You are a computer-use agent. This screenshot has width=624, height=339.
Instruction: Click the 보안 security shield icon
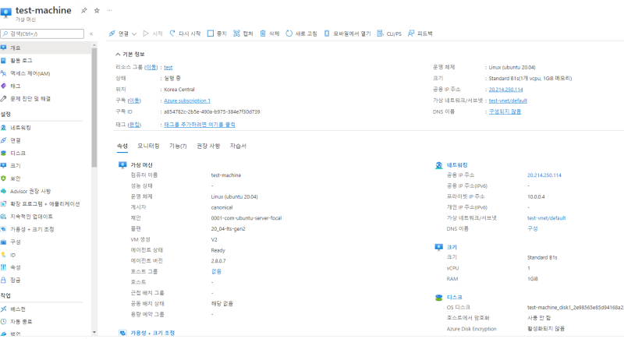4,178
